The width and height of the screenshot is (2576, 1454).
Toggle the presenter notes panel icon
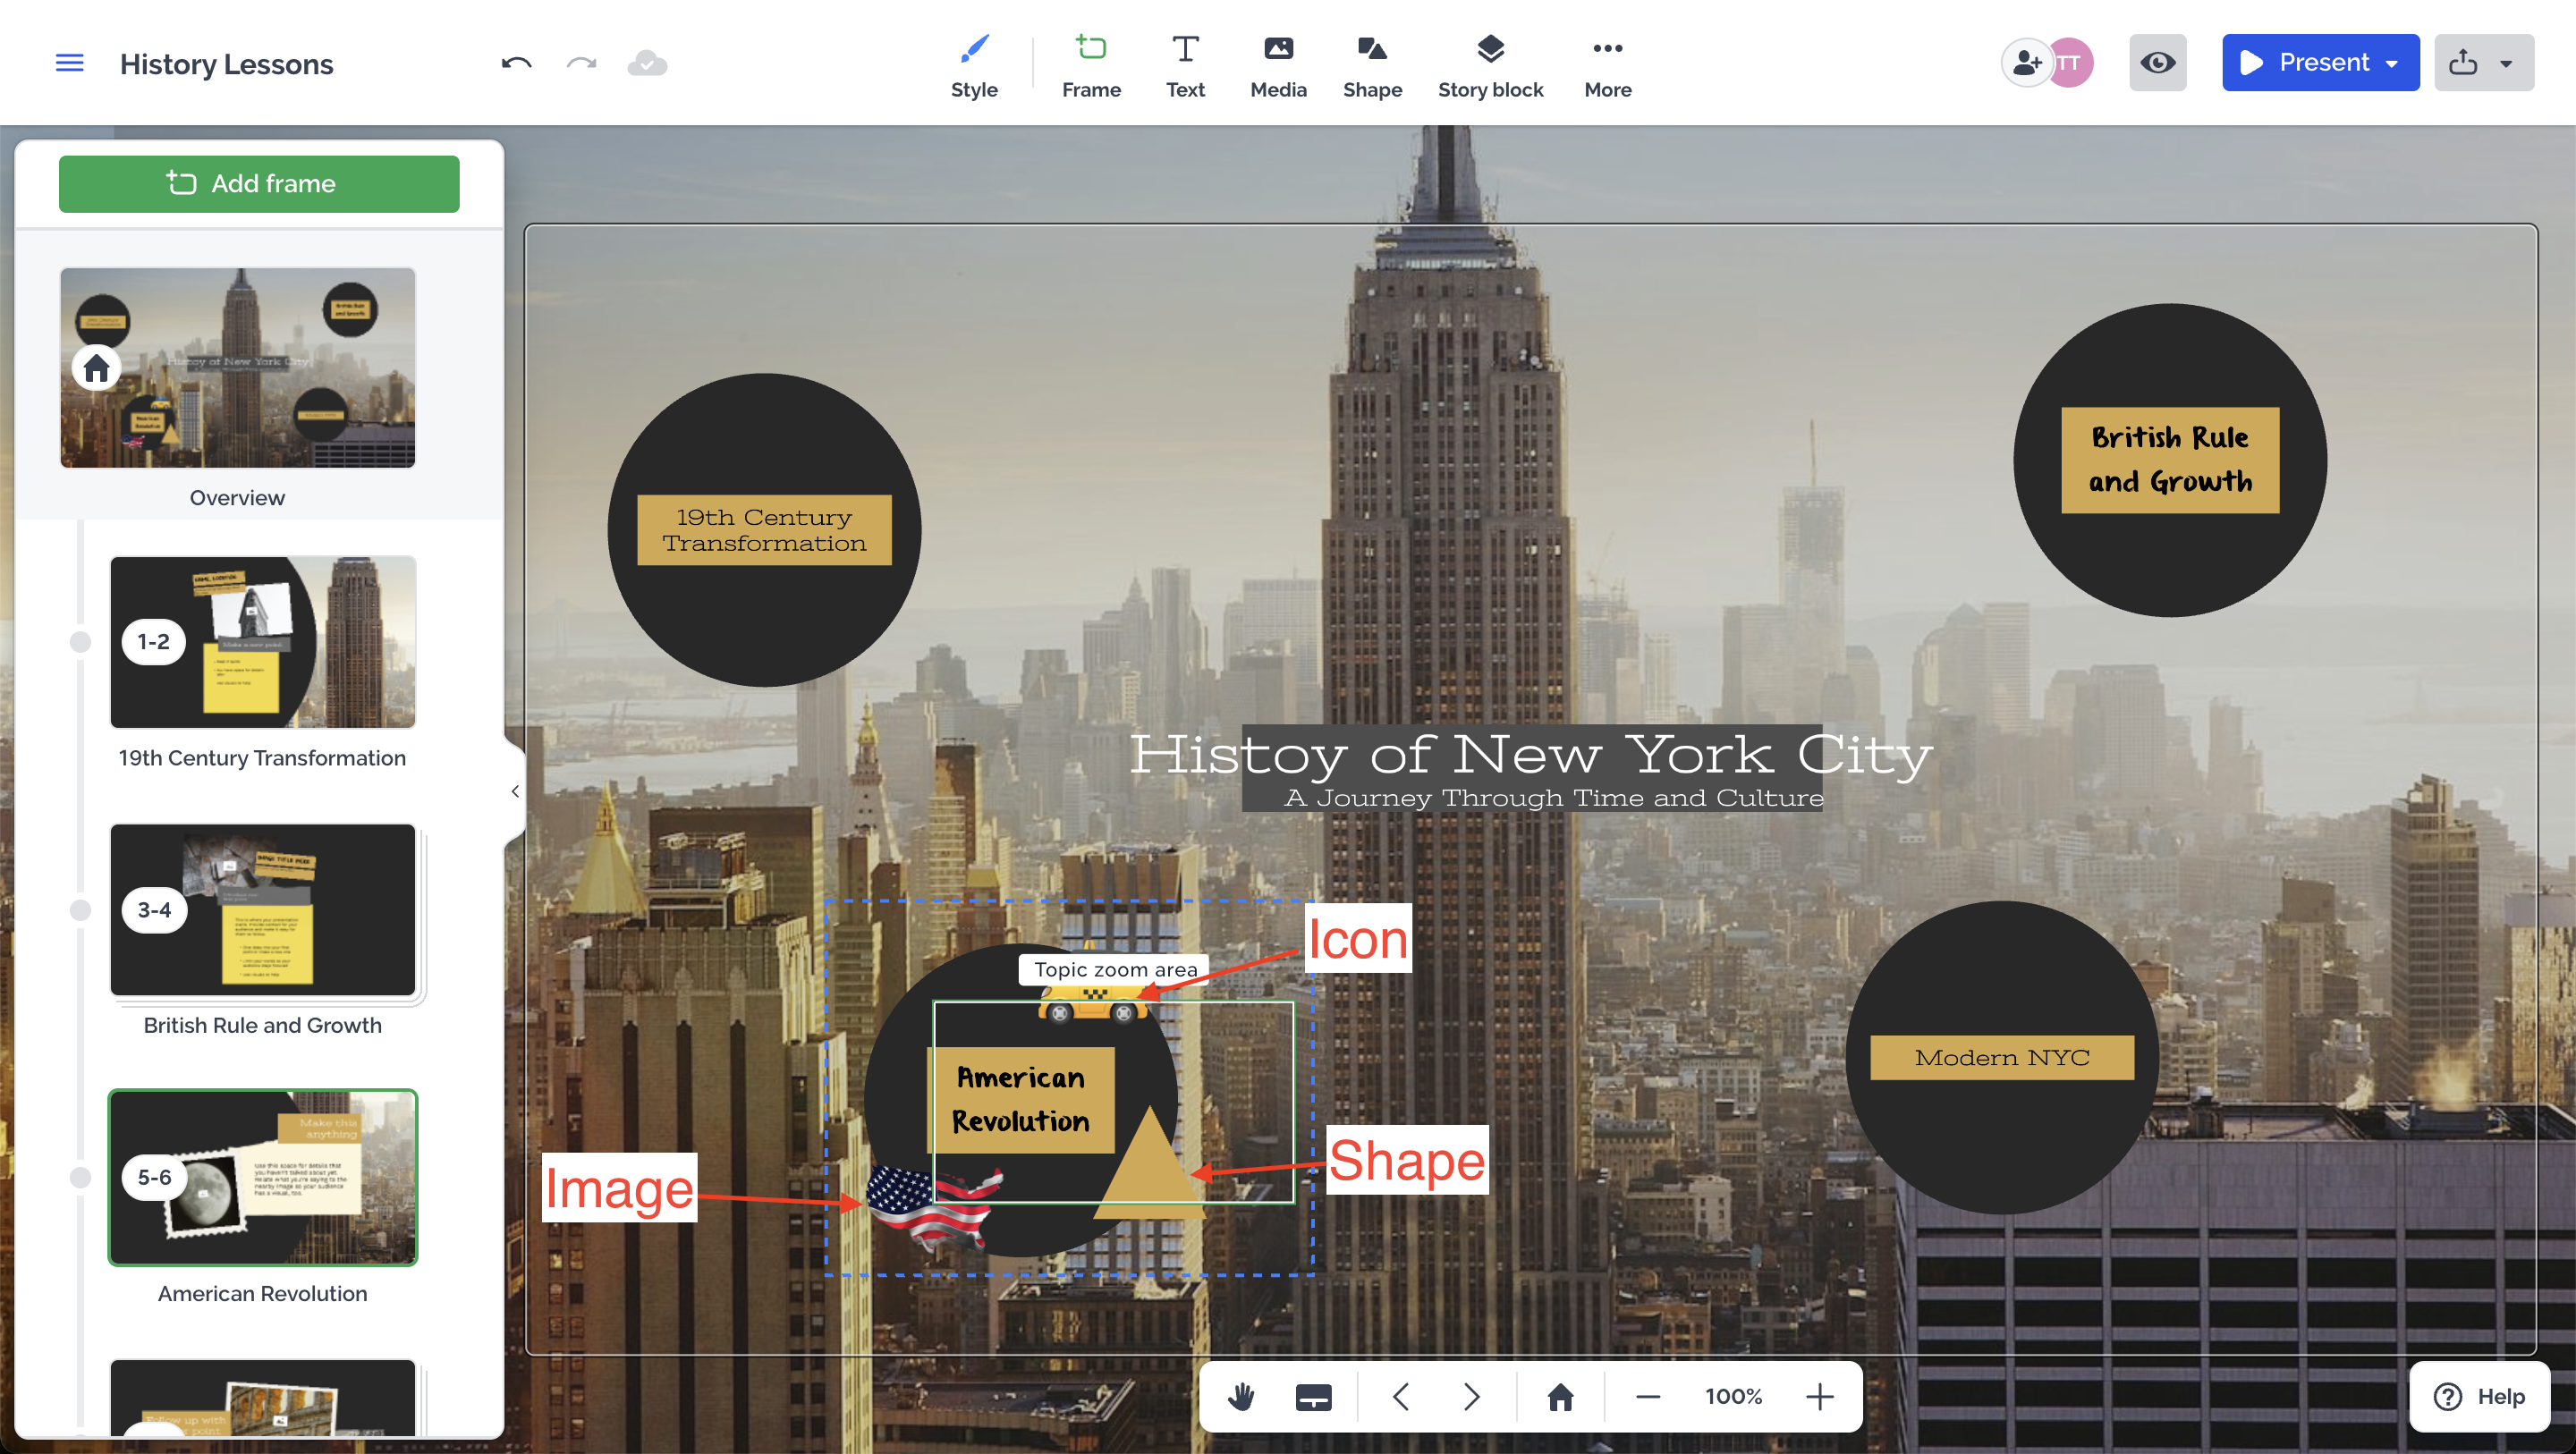click(1313, 1397)
